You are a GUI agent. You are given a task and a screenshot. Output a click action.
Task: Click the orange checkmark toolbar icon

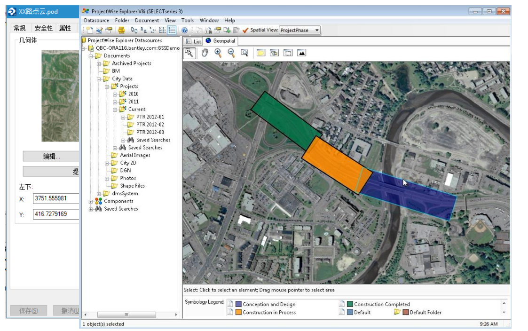[245, 30]
